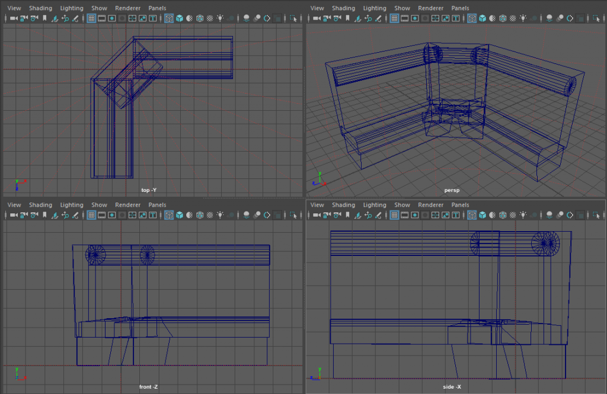607x394 pixels.
Task: Enable smooth shade all in front view
Action: pyautogui.click(x=179, y=215)
